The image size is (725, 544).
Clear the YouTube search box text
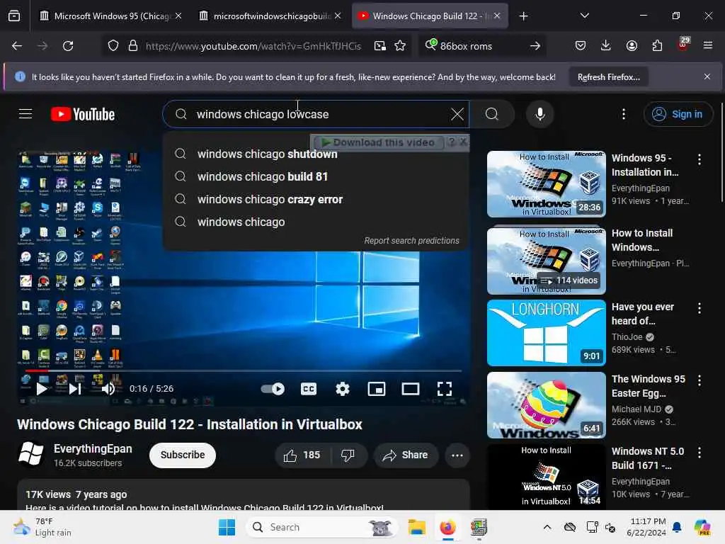pos(457,114)
